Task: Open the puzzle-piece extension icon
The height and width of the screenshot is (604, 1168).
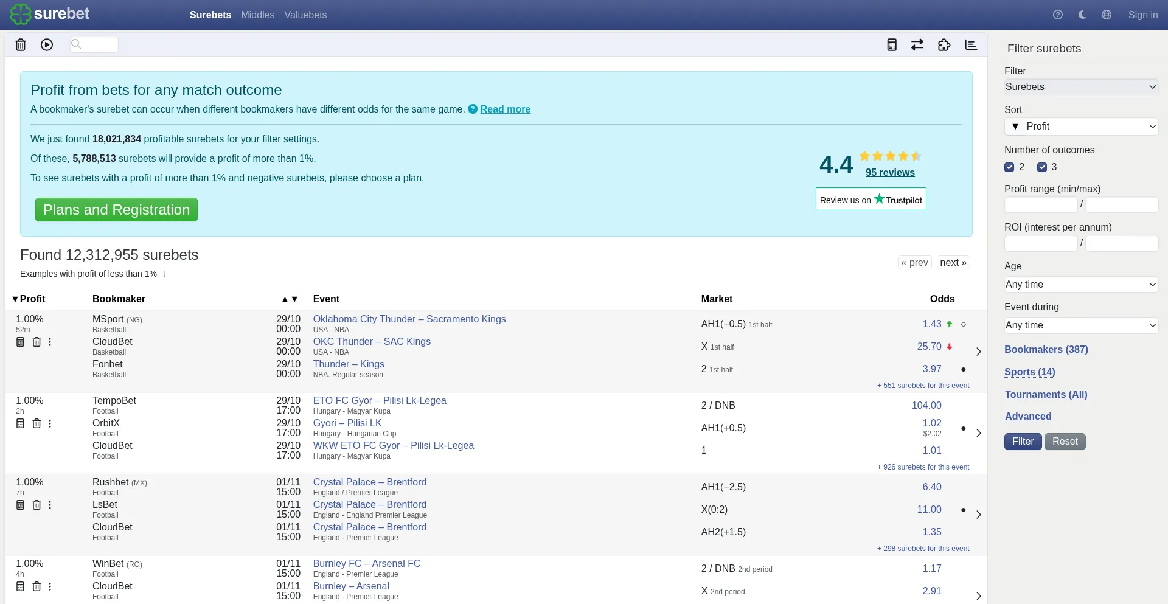Action: (x=944, y=45)
